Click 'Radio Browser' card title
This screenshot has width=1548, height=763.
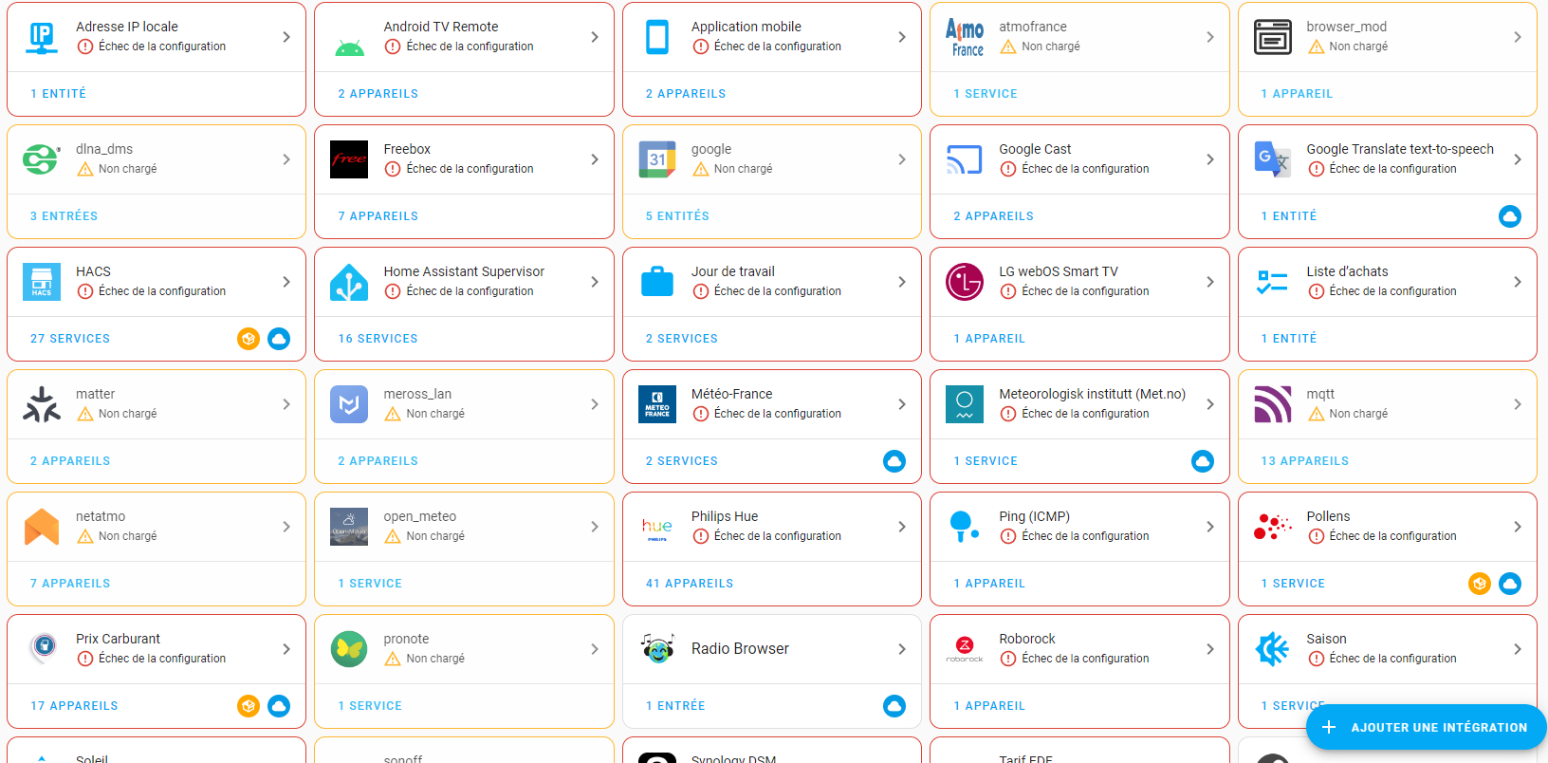[x=740, y=649]
